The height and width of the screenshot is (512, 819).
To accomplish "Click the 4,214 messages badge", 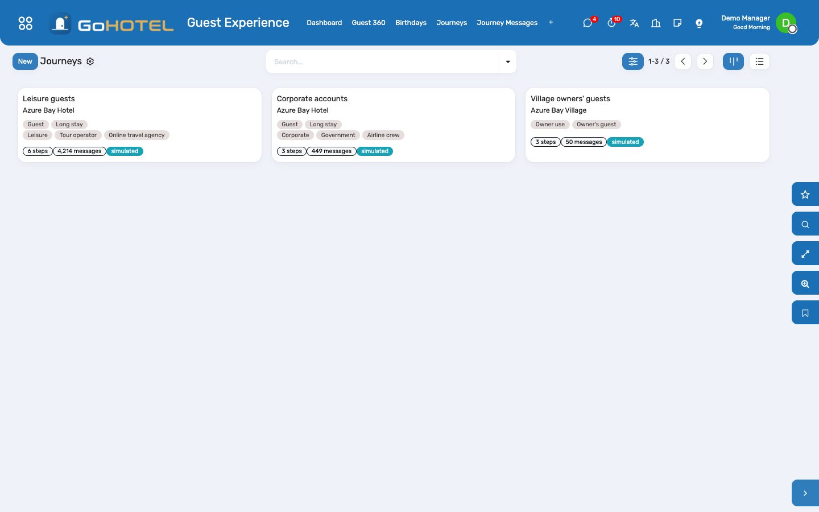I will click(x=80, y=151).
